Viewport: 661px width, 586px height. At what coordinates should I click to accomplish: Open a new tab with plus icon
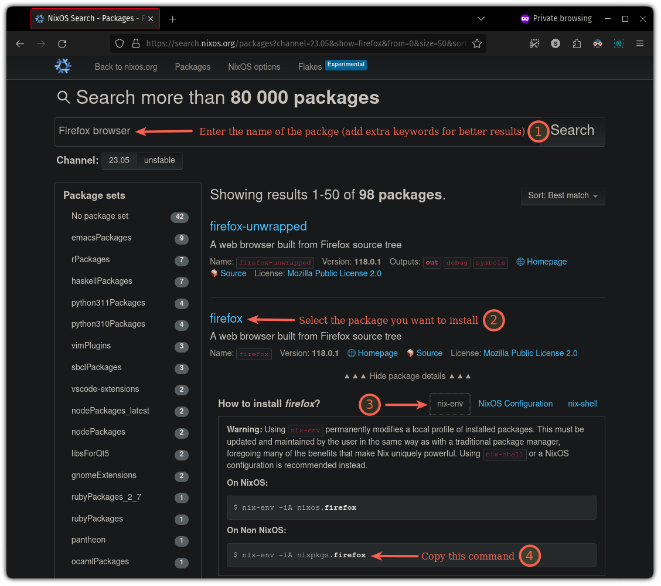[172, 19]
